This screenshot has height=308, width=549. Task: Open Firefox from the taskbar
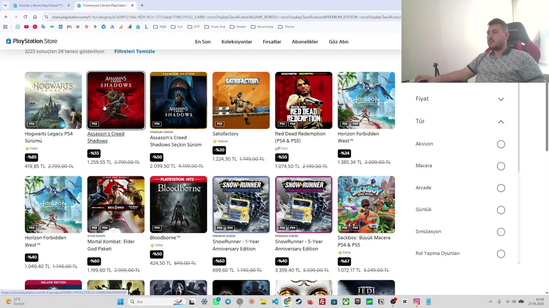tap(310, 302)
